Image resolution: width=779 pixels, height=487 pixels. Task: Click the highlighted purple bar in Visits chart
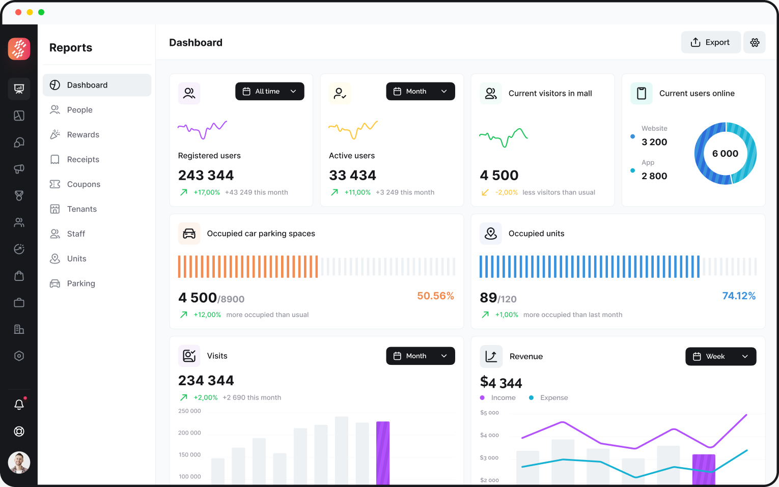point(383,452)
